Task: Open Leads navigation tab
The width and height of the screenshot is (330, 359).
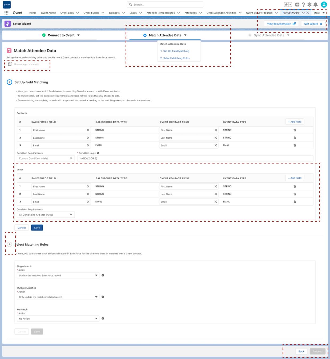Action: 133,13
